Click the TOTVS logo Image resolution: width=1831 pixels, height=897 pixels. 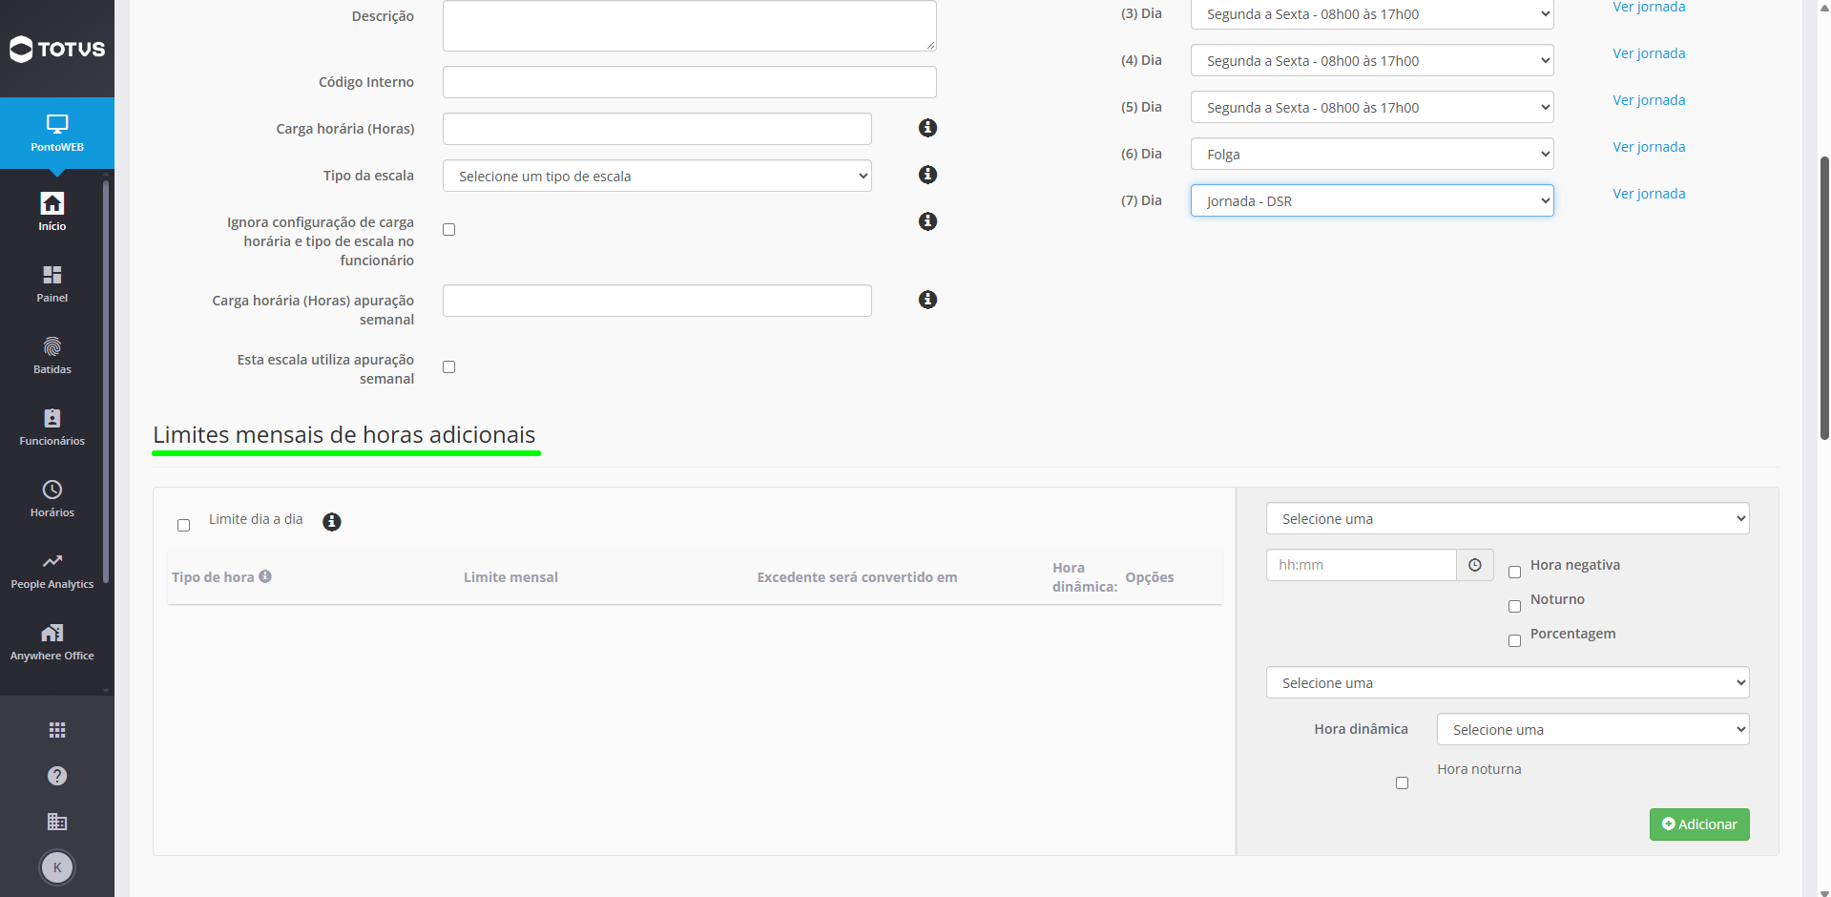tap(57, 49)
